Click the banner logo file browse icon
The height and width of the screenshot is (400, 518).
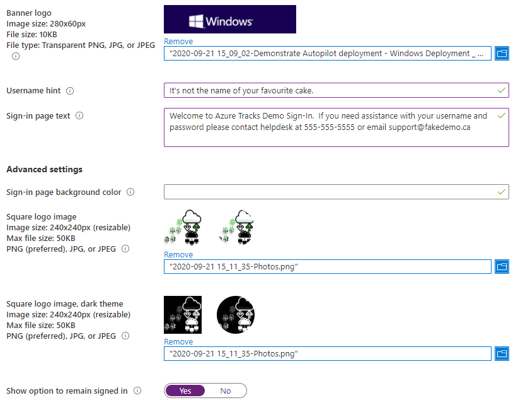click(x=502, y=53)
